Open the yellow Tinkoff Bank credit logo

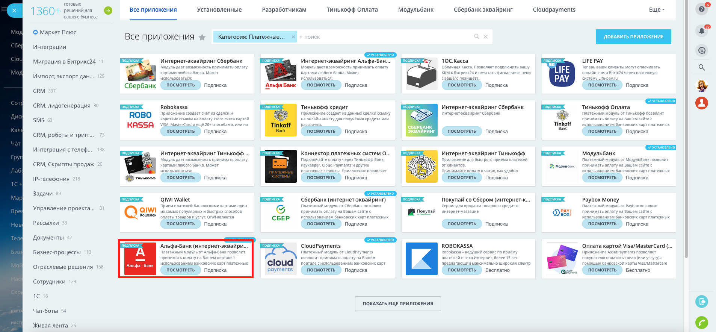tap(281, 120)
